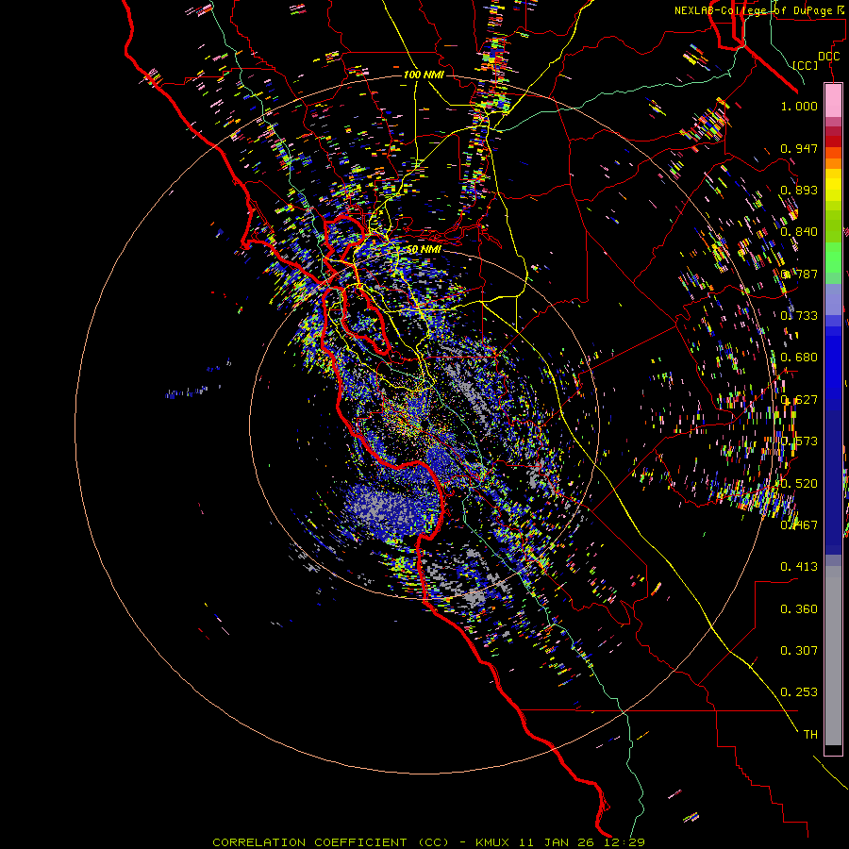Select the 0.893 scale value

799,190
